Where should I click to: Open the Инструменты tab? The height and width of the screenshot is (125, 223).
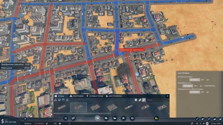tap(114, 96)
